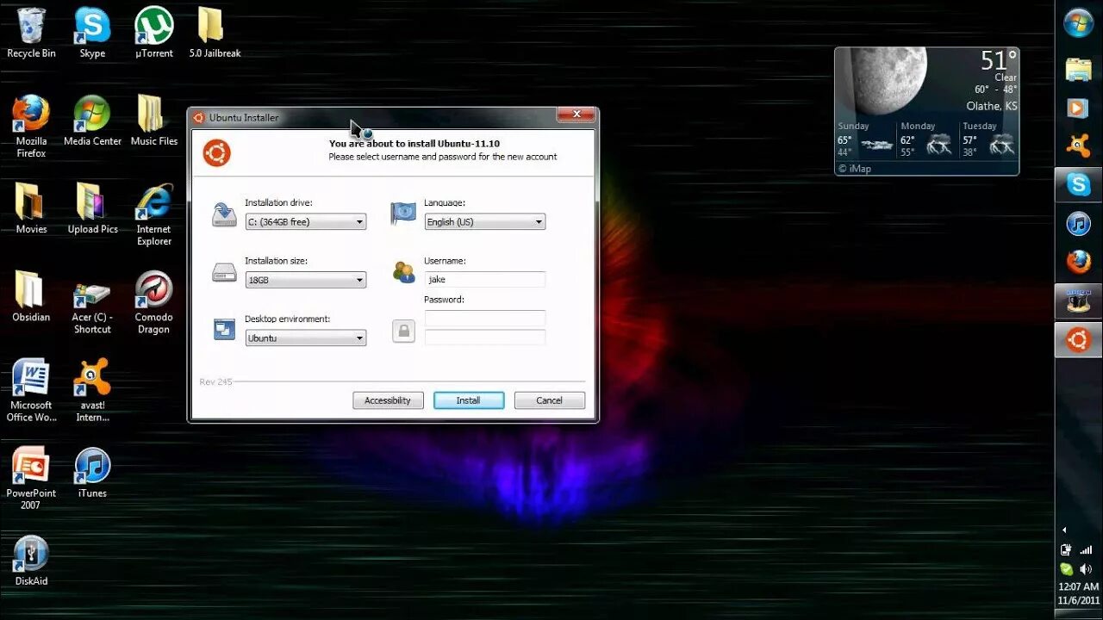Open the Skype desktop shortcut

pos(92,33)
